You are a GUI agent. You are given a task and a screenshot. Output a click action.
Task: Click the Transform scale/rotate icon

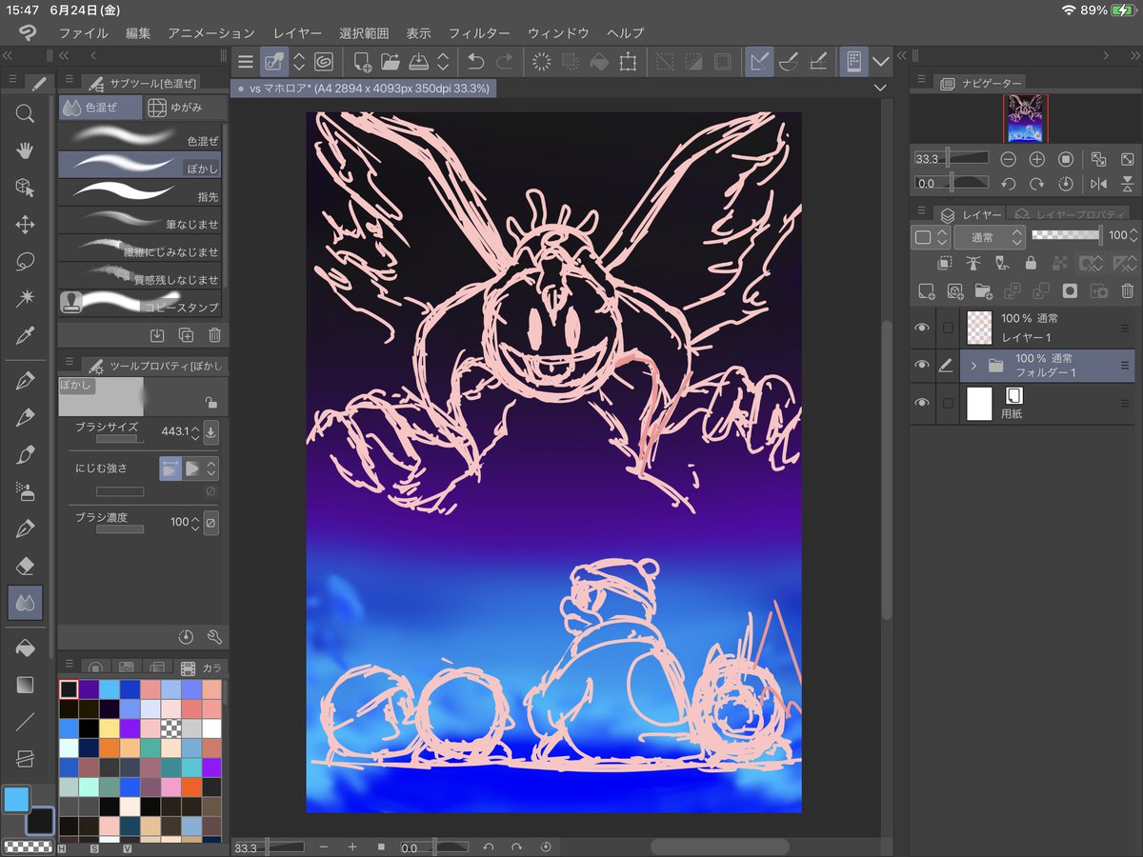628,62
